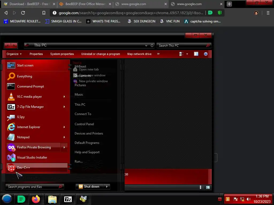
Task: Open Default Programs
Action: (x=87, y=143)
